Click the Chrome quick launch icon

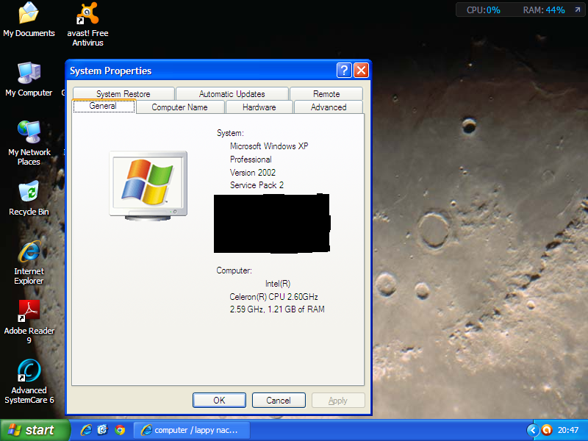pyautogui.click(x=120, y=430)
